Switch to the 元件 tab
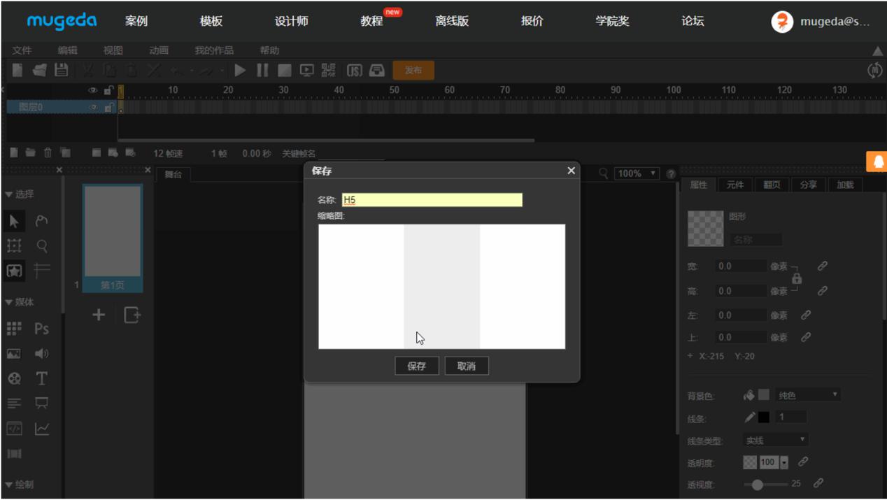The width and height of the screenshot is (887, 500). (x=735, y=185)
